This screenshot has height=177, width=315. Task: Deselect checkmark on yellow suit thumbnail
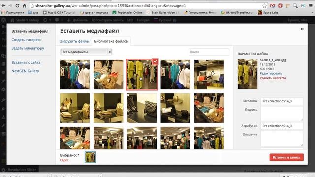156,61
